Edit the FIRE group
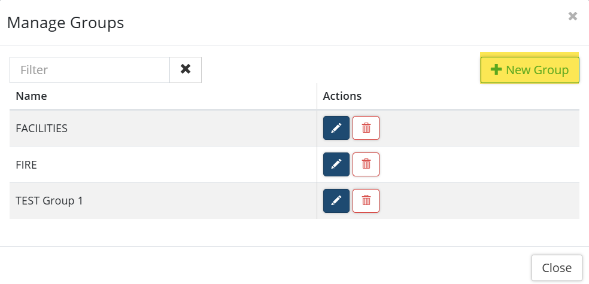The image size is (589, 284). pyautogui.click(x=336, y=164)
